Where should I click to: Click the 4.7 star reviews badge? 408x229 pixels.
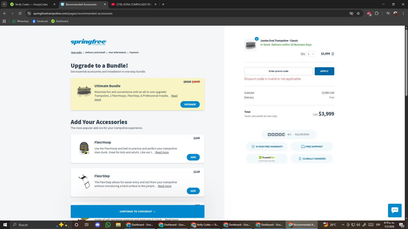289,134
